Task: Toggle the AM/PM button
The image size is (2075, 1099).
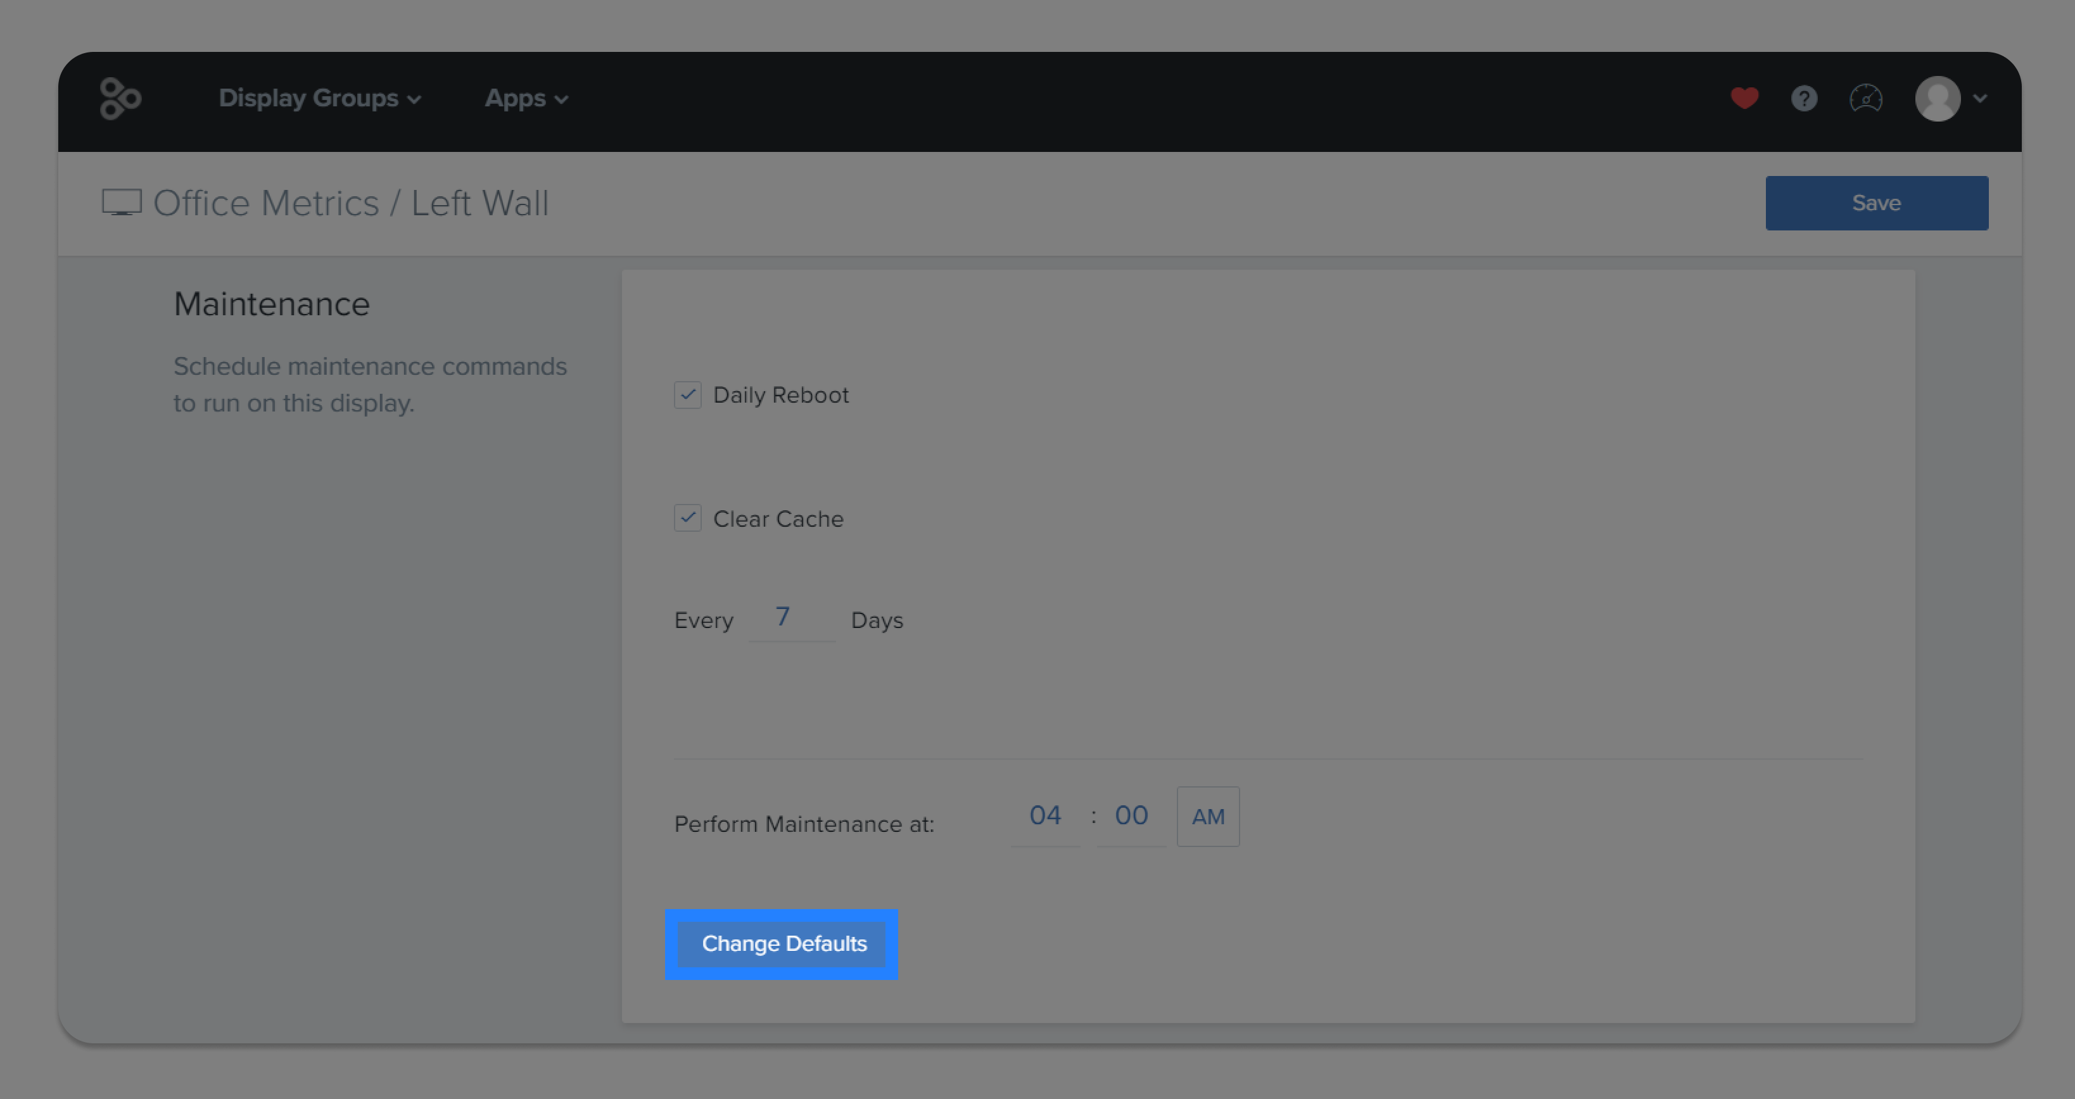Action: 1207,817
